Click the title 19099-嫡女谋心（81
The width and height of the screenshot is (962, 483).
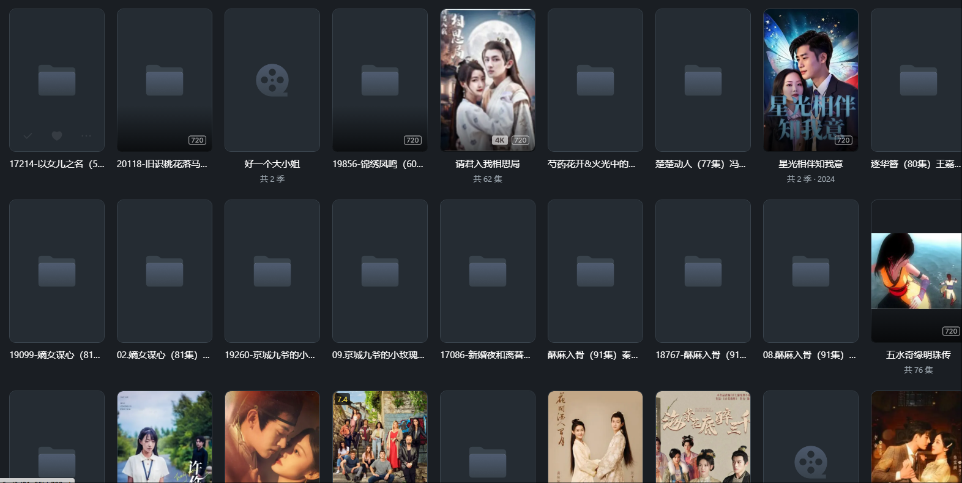(55, 355)
